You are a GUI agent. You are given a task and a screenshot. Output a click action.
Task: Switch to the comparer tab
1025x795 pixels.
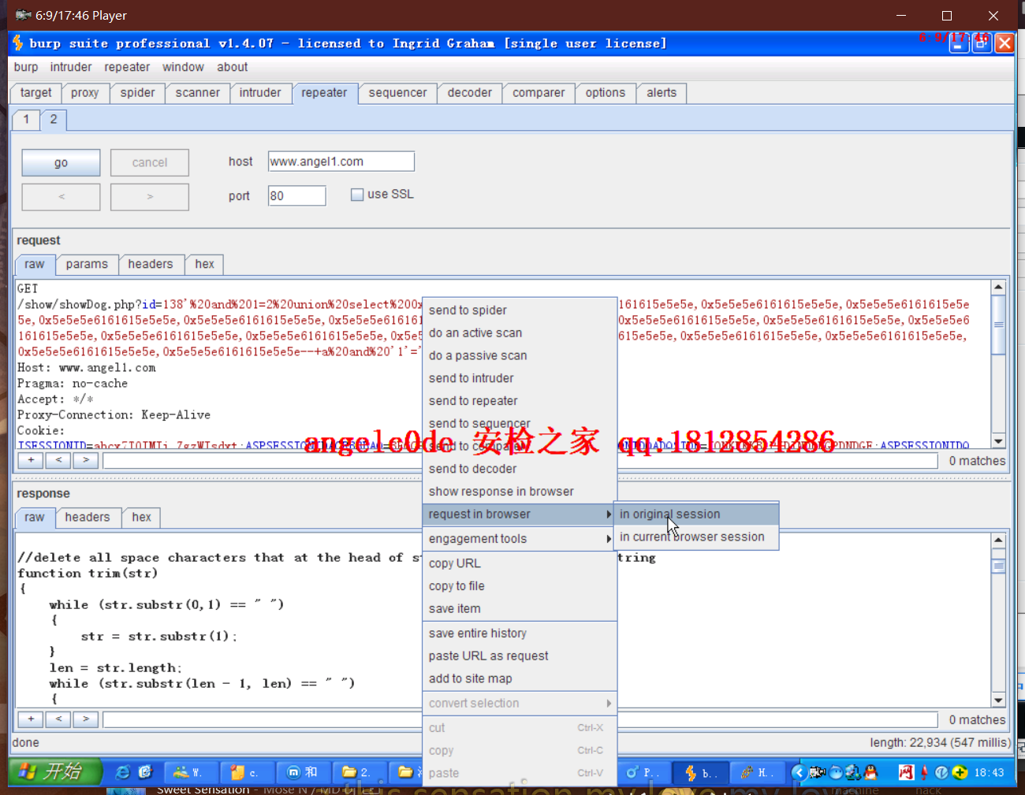coord(539,93)
